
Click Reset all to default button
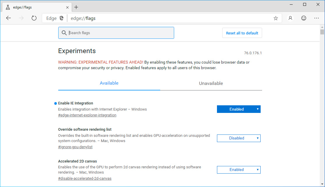(242, 33)
